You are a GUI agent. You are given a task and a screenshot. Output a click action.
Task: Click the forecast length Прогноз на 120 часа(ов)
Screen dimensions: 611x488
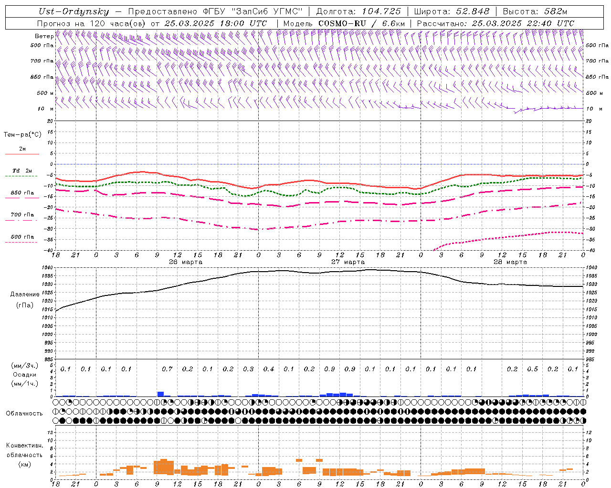click(92, 23)
